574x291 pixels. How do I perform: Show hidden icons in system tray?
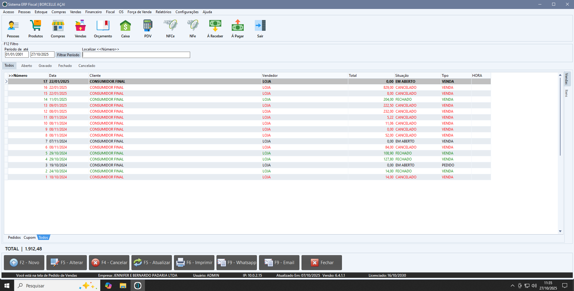tap(512, 286)
